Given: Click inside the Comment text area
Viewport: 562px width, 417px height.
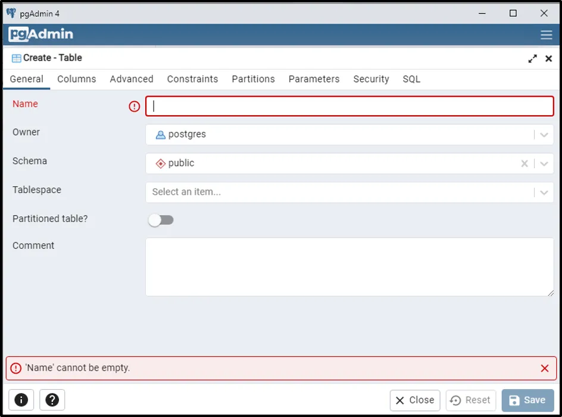Looking at the screenshot, I should 349,267.
